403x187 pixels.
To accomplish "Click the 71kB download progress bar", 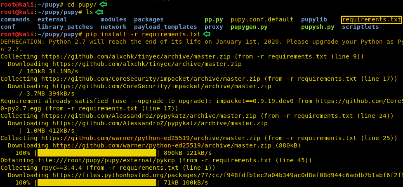I will click(x=97, y=182).
